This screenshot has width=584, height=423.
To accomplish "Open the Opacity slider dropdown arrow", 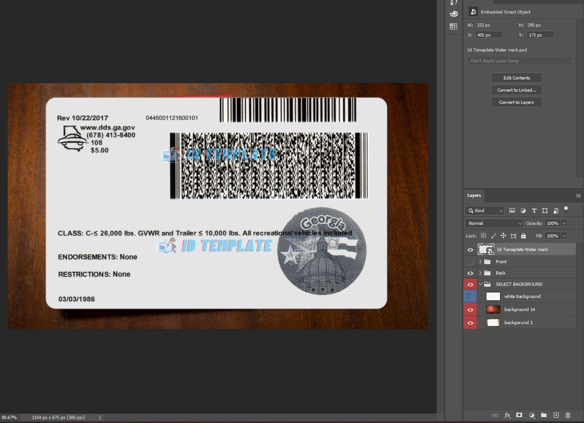I will coord(564,223).
